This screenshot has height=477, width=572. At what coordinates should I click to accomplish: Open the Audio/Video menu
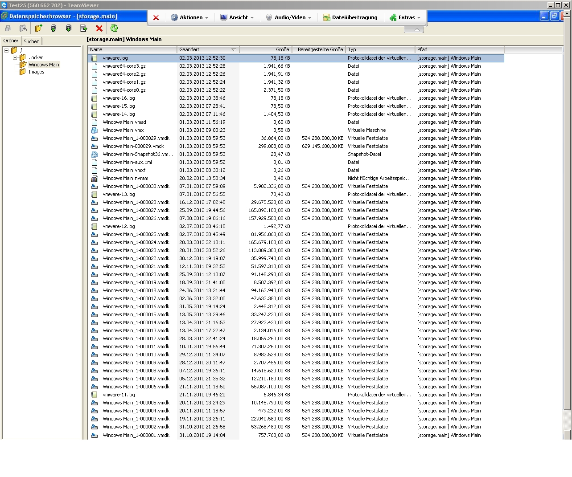288,17
